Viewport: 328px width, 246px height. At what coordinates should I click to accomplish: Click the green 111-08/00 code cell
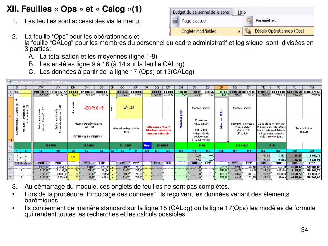[x=88, y=146]
